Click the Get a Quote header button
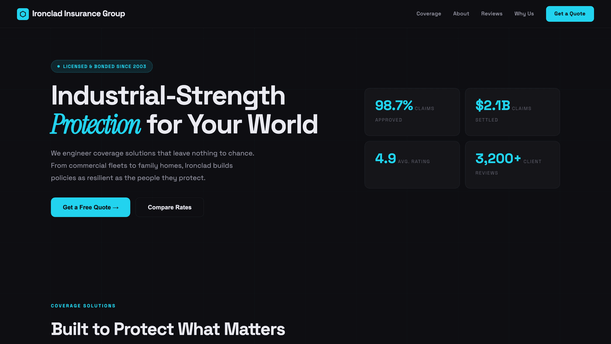611x344 pixels. click(570, 14)
